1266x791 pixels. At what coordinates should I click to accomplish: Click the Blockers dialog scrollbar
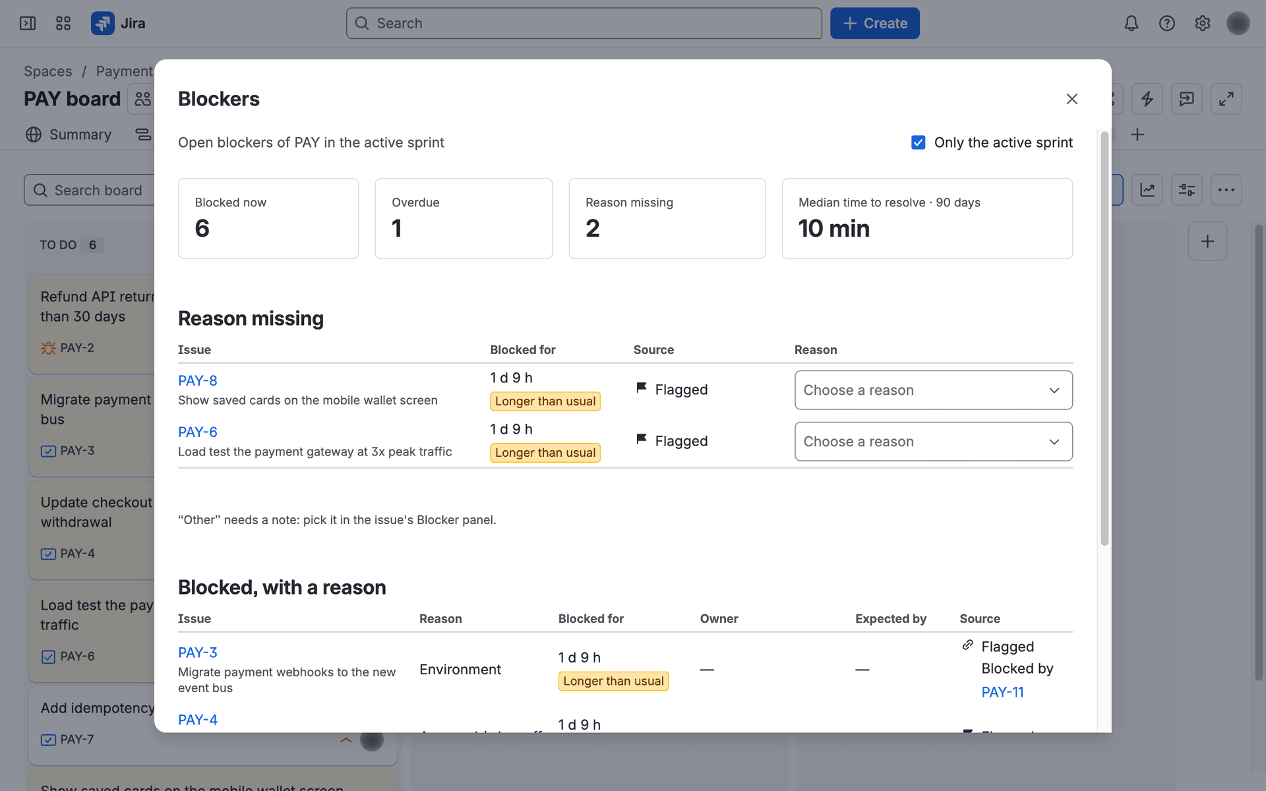(1105, 338)
